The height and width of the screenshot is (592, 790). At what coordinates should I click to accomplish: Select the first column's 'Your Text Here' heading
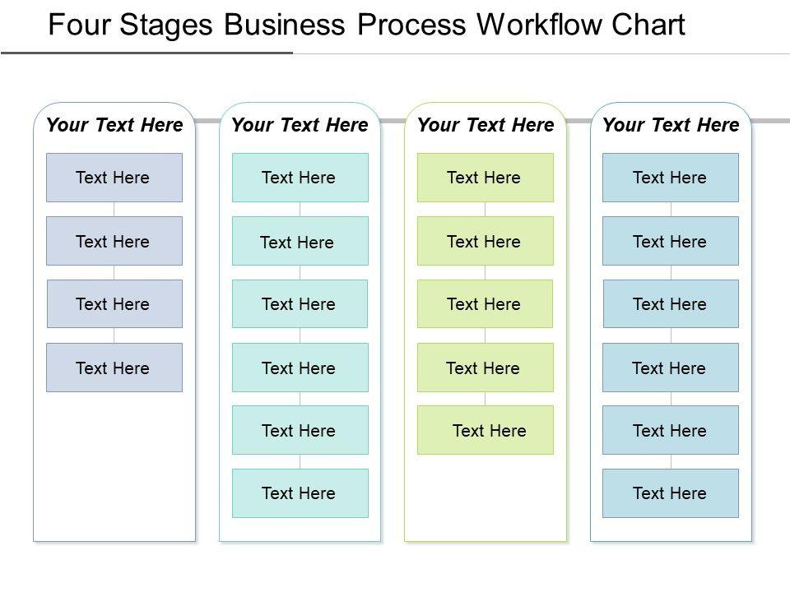(x=114, y=125)
